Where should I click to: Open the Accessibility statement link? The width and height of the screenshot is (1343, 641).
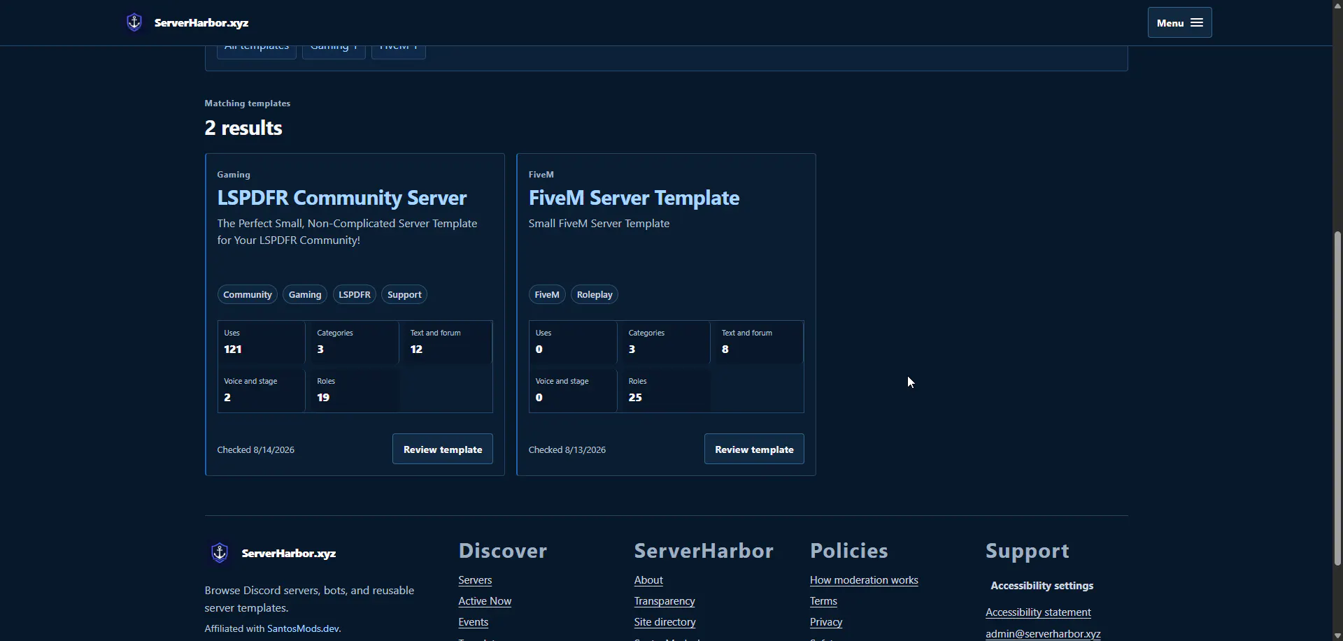(1038, 612)
